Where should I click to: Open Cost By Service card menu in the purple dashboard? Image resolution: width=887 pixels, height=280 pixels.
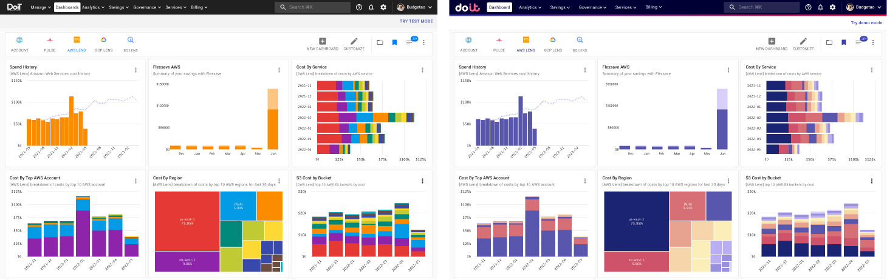click(x=871, y=70)
